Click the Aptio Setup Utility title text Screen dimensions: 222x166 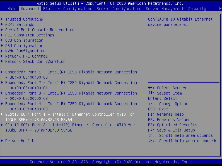point(110,3)
